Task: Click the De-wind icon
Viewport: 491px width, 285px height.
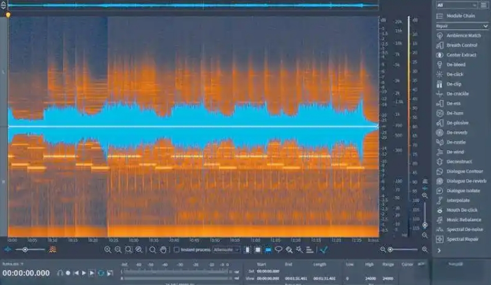Action: pos(440,152)
